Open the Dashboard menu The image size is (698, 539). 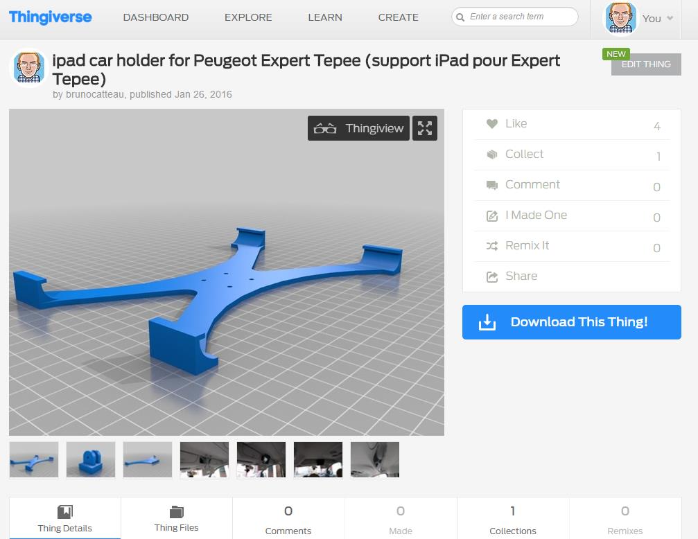(x=156, y=17)
